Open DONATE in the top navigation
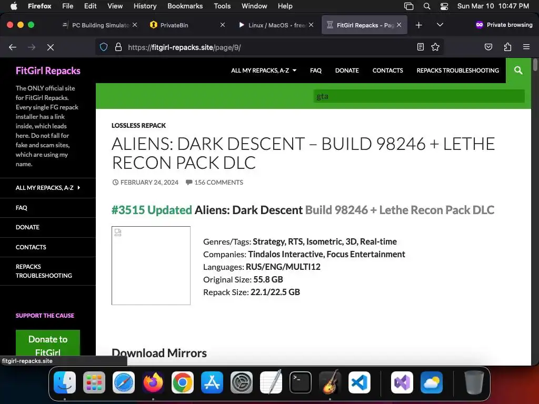The width and height of the screenshot is (539, 404). coord(347,70)
